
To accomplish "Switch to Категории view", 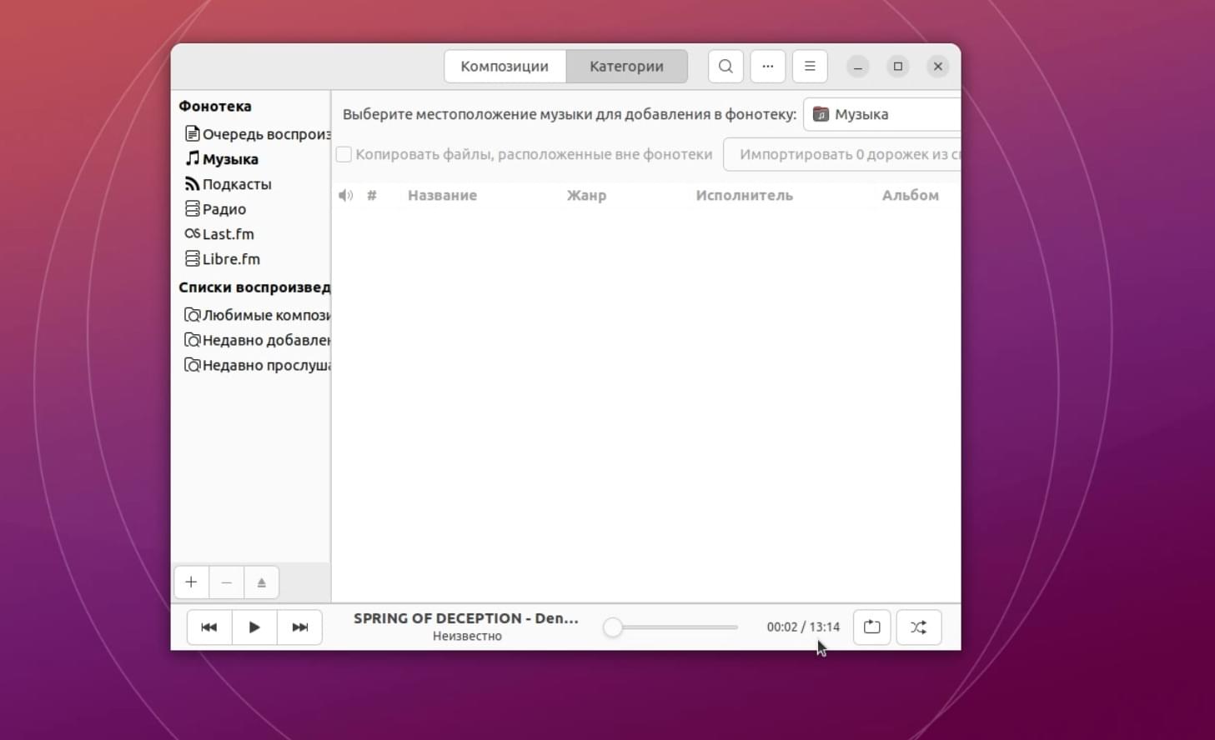I will [x=627, y=67].
